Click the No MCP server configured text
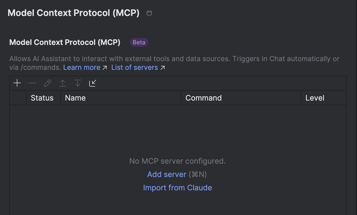This screenshot has height=215, width=357. tap(178, 161)
